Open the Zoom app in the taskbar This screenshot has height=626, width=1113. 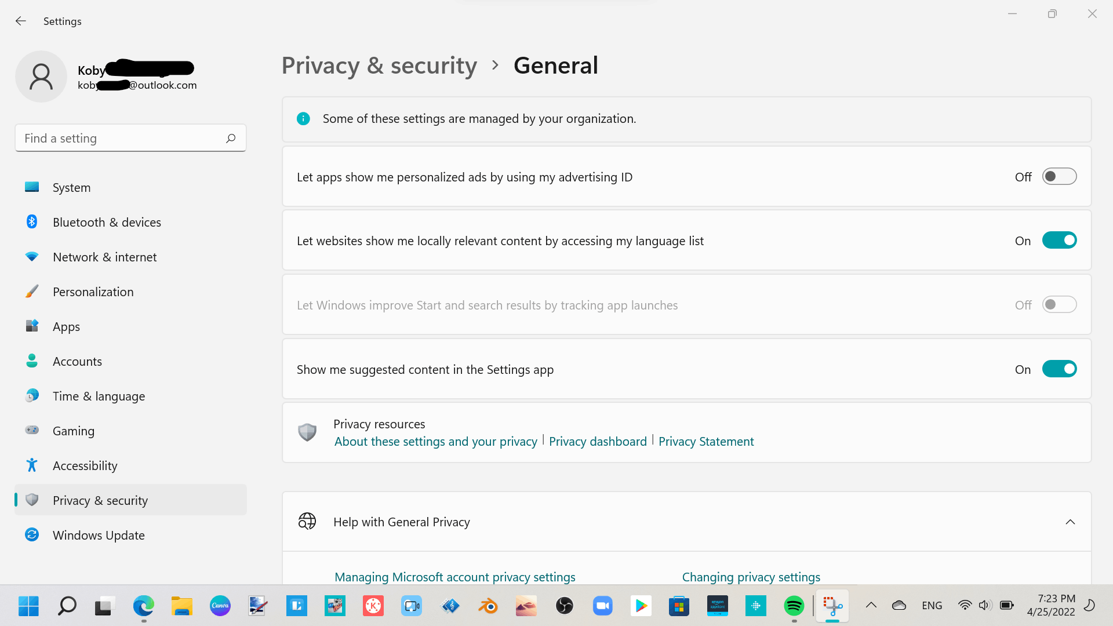[x=603, y=606]
